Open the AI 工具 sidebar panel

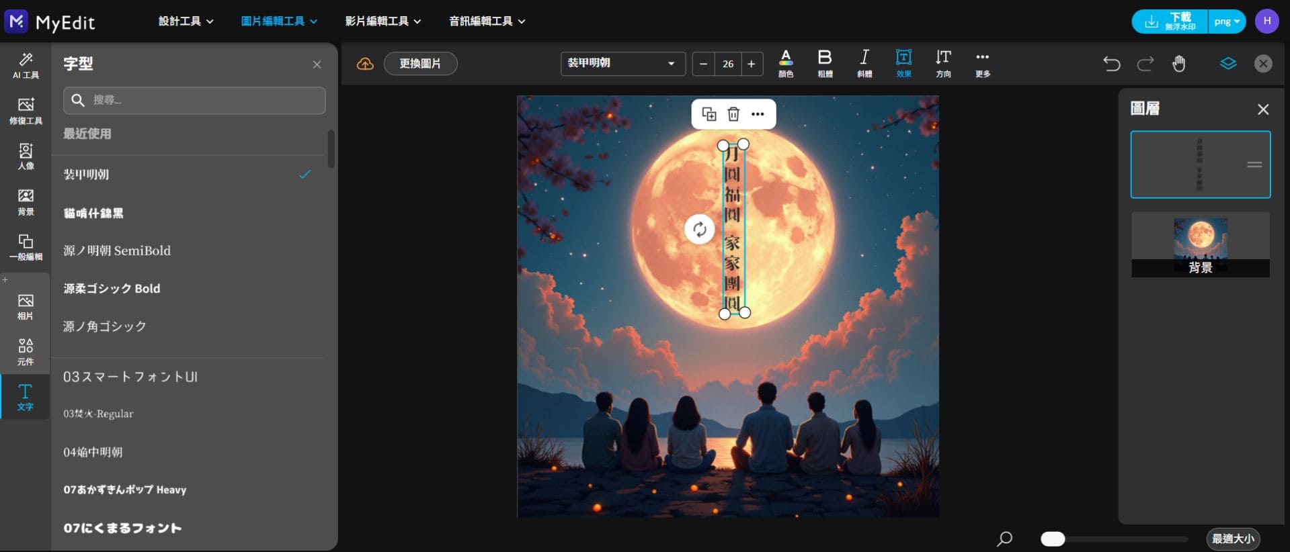pyautogui.click(x=26, y=66)
